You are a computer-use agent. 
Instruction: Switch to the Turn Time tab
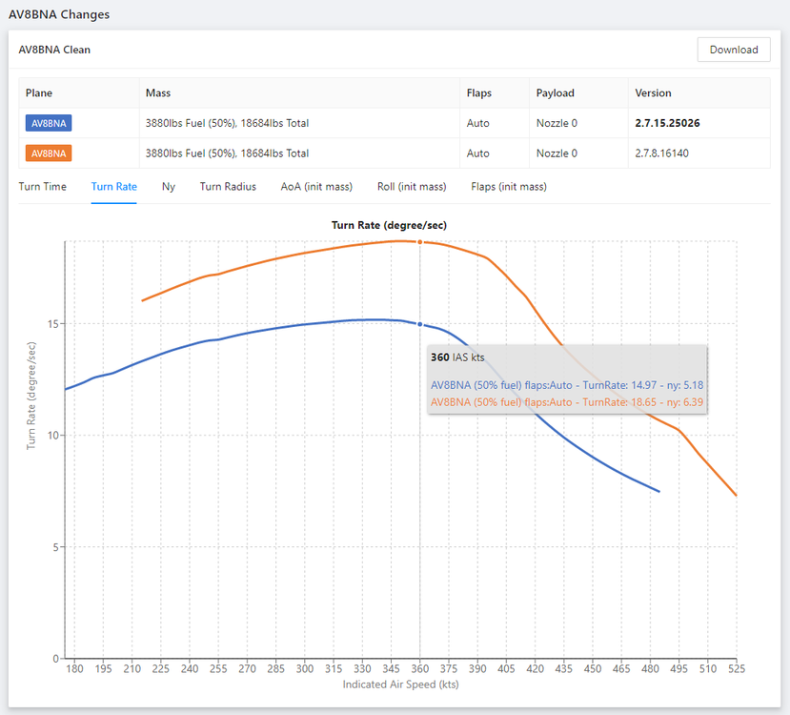(43, 187)
